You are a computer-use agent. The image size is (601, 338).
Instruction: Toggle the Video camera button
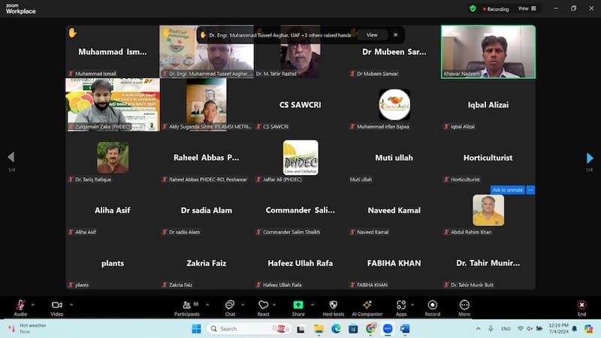click(x=56, y=305)
